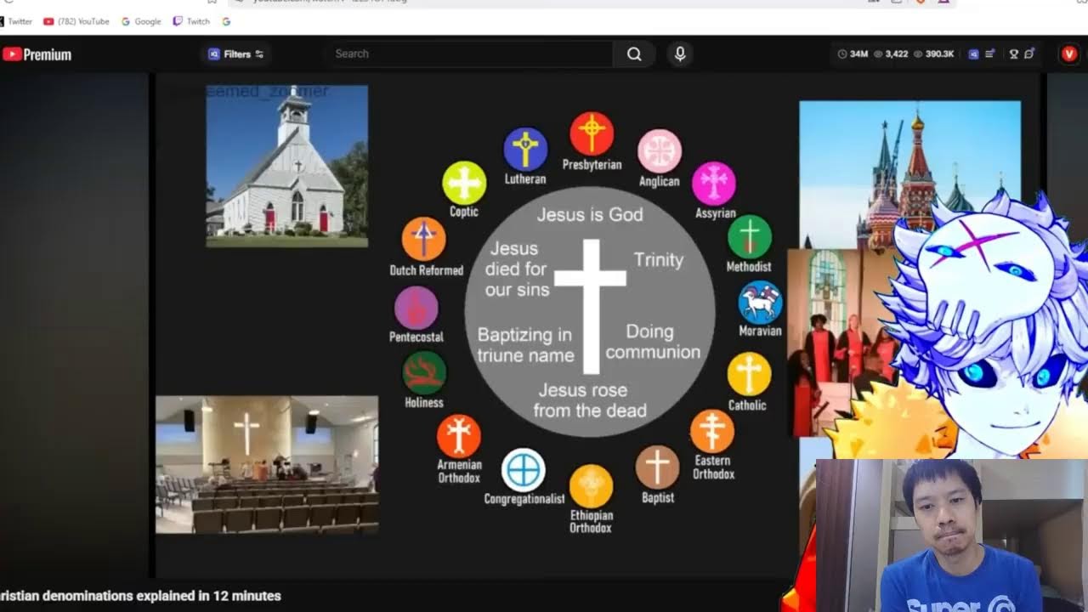Click the "Jesus is God" text
Screen dimensions: 1088x612
590,214
